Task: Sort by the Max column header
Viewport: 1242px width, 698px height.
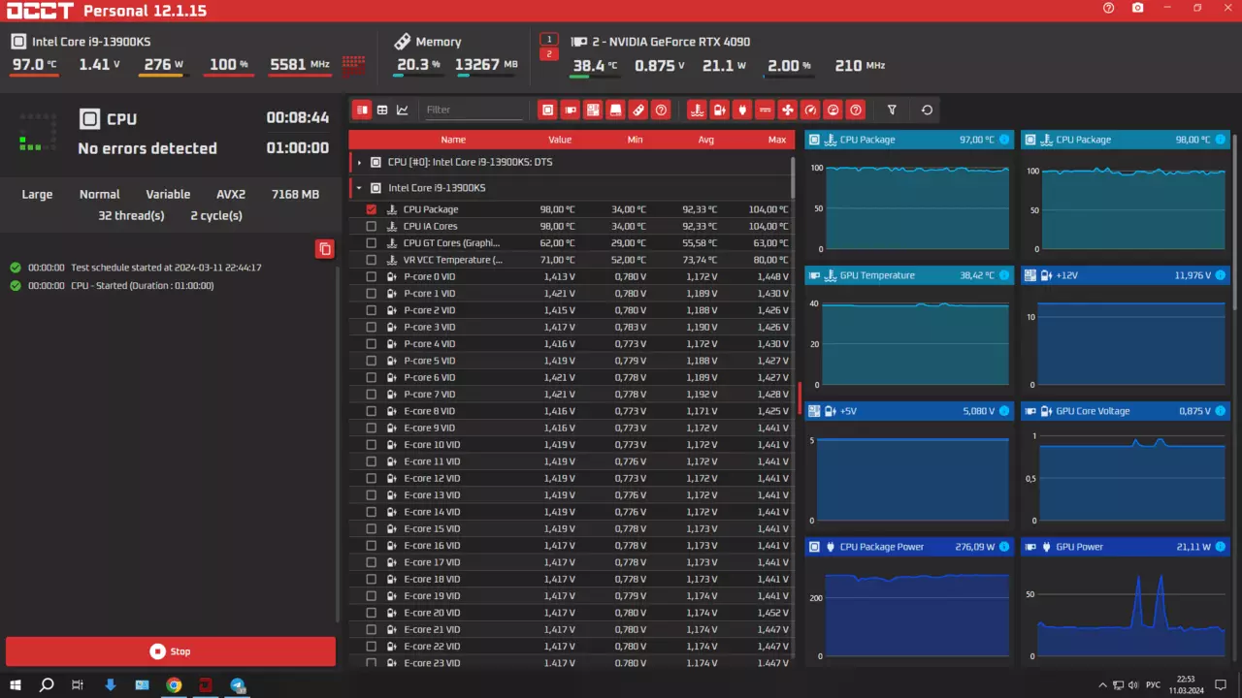Action: point(776,140)
